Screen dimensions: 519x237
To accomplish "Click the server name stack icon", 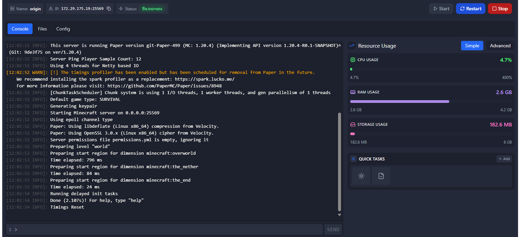I will pyautogui.click(x=12, y=9).
